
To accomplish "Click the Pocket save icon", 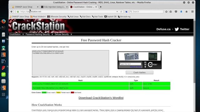I will 176,12.
